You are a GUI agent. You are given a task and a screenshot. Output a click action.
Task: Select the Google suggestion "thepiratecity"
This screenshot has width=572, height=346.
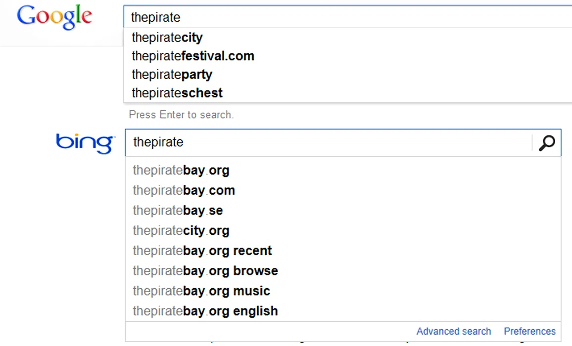167,38
